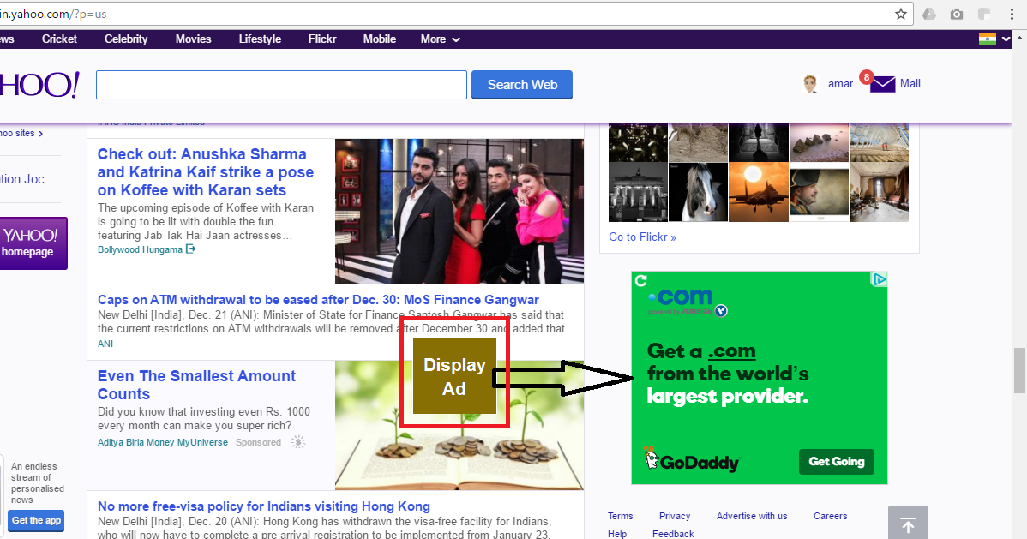Open Bollywood Hungama via external link icon
The image size is (1027, 539).
tap(191, 249)
